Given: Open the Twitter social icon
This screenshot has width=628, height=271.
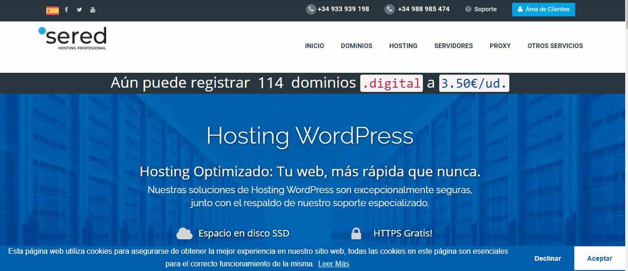Looking at the screenshot, I should tap(80, 9).
